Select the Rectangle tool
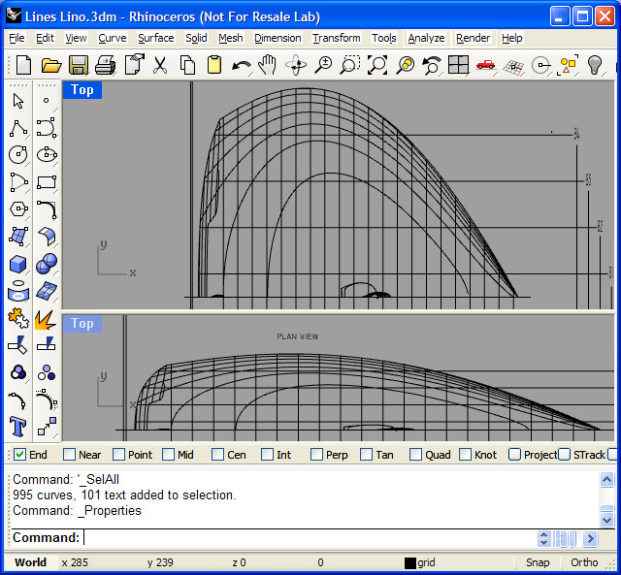 pos(47,182)
